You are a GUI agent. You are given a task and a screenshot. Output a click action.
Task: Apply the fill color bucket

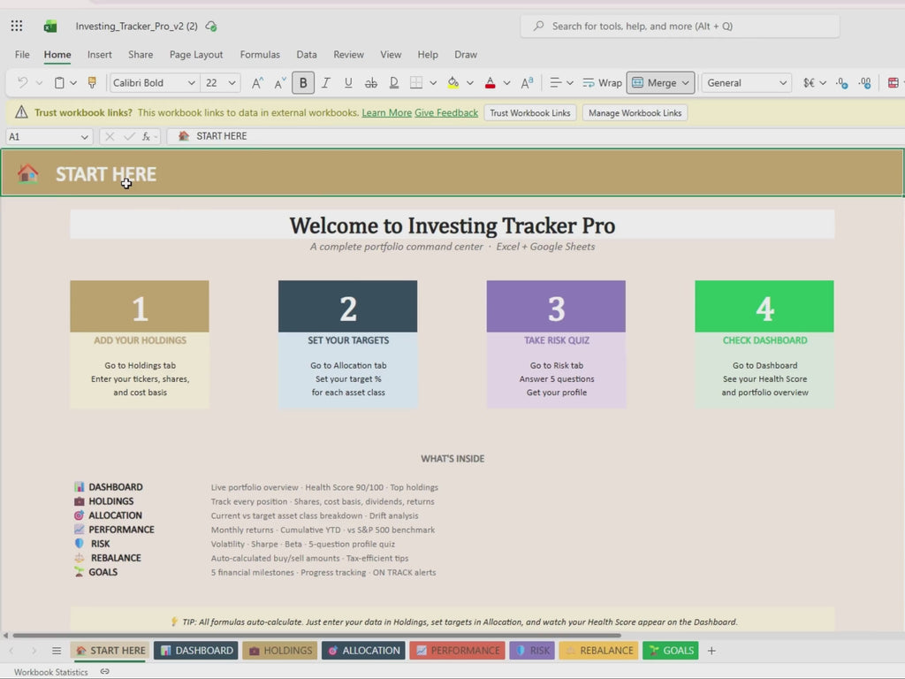(x=453, y=82)
